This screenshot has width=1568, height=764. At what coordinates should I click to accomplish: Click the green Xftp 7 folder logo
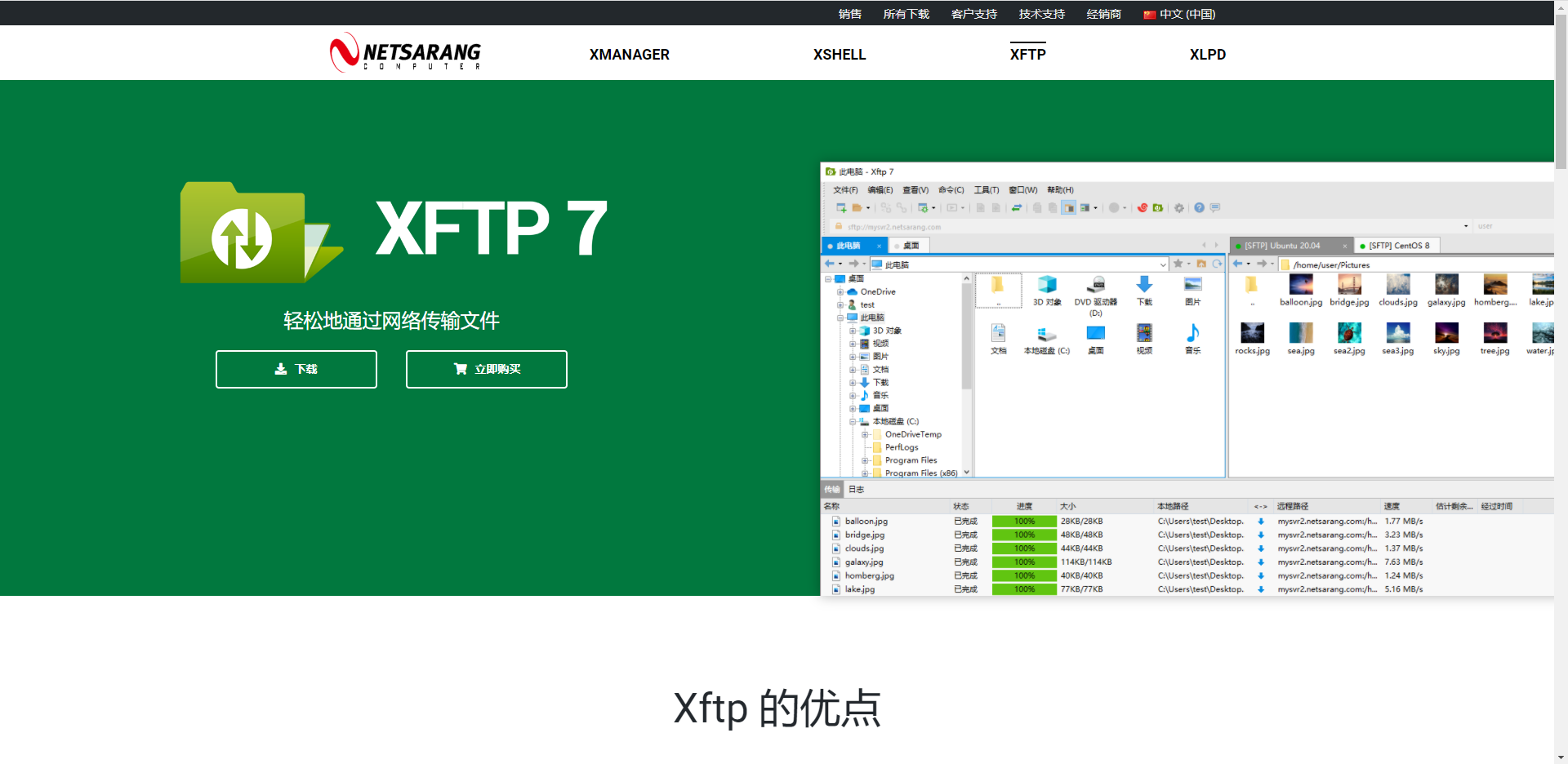261,233
